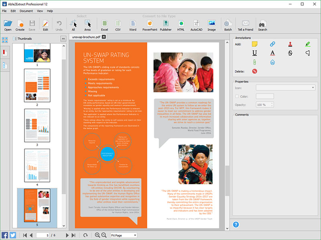Show the attachments sidebar panel
The image size is (321, 240).
pos(5,66)
